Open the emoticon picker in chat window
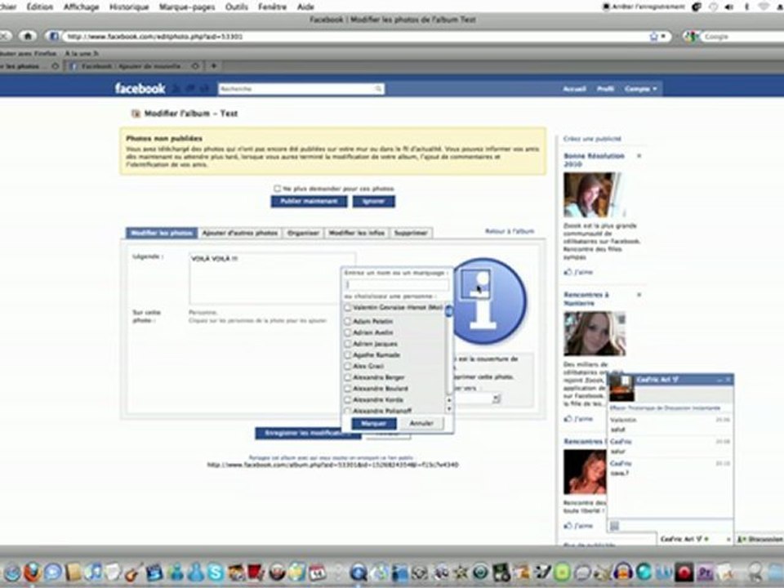 (x=614, y=525)
